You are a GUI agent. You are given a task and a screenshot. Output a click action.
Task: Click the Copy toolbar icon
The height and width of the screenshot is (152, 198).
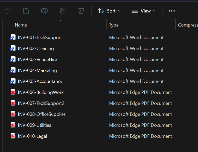pyautogui.click(x=8, y=11)
